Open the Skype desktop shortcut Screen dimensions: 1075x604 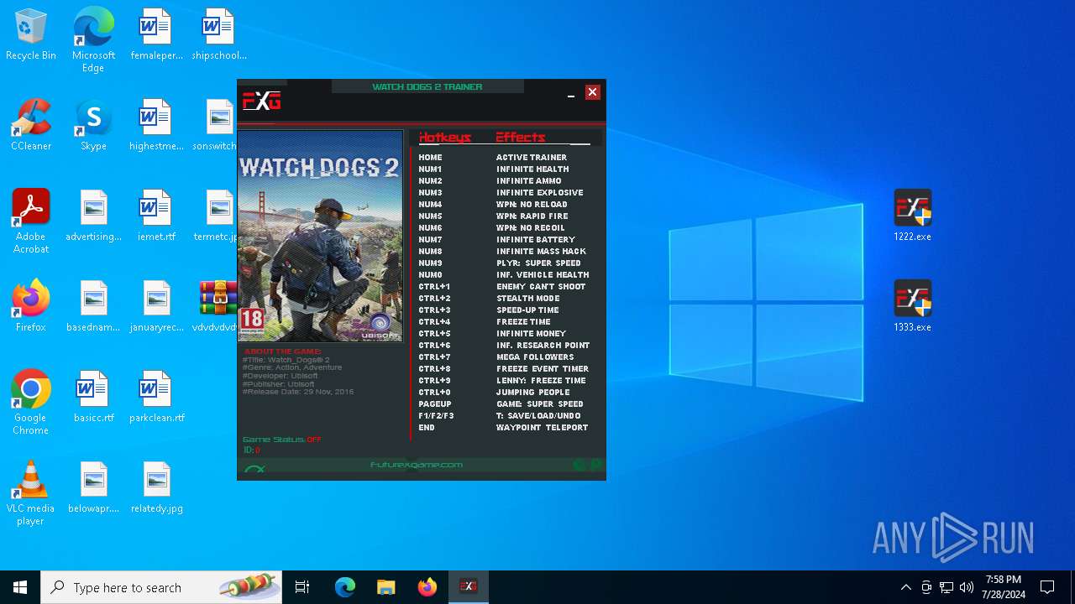93,126
